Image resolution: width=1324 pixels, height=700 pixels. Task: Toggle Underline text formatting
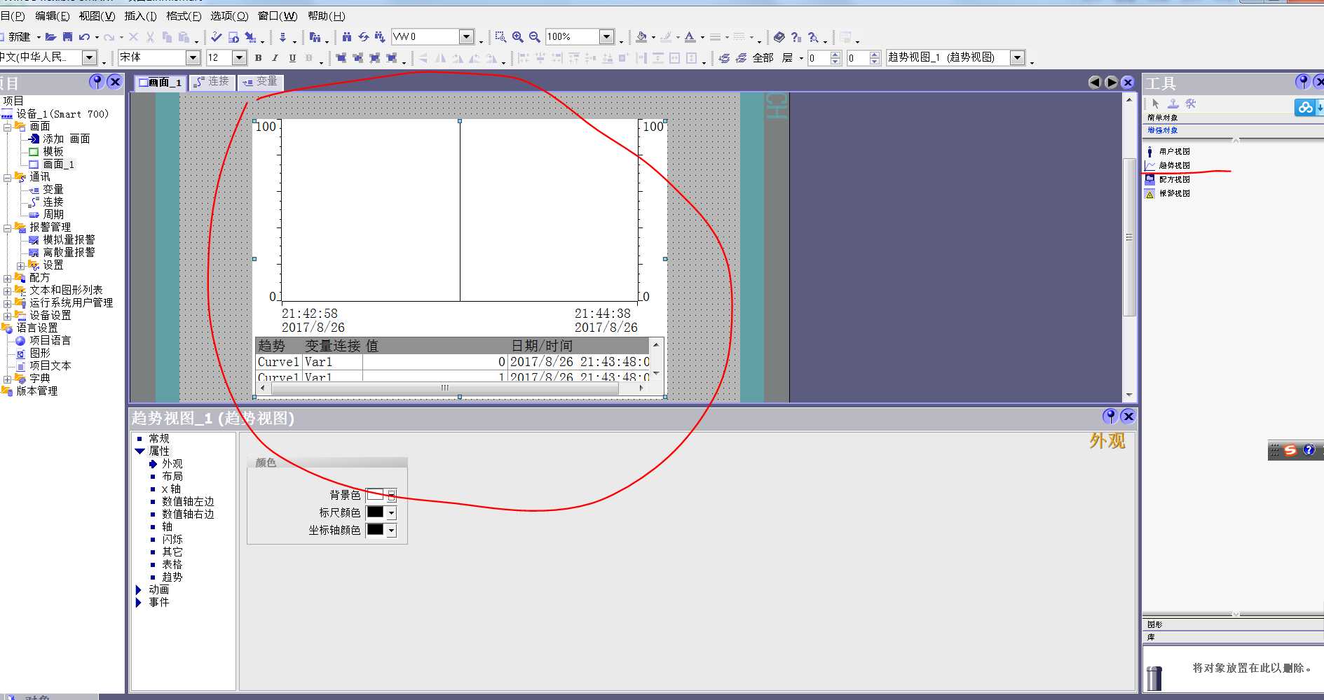click(x=292, y=58)
